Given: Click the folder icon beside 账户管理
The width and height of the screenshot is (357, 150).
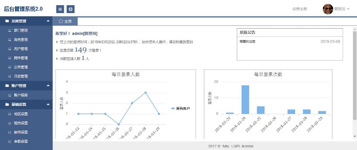Looking at the screenshot, I should (7, 86).
